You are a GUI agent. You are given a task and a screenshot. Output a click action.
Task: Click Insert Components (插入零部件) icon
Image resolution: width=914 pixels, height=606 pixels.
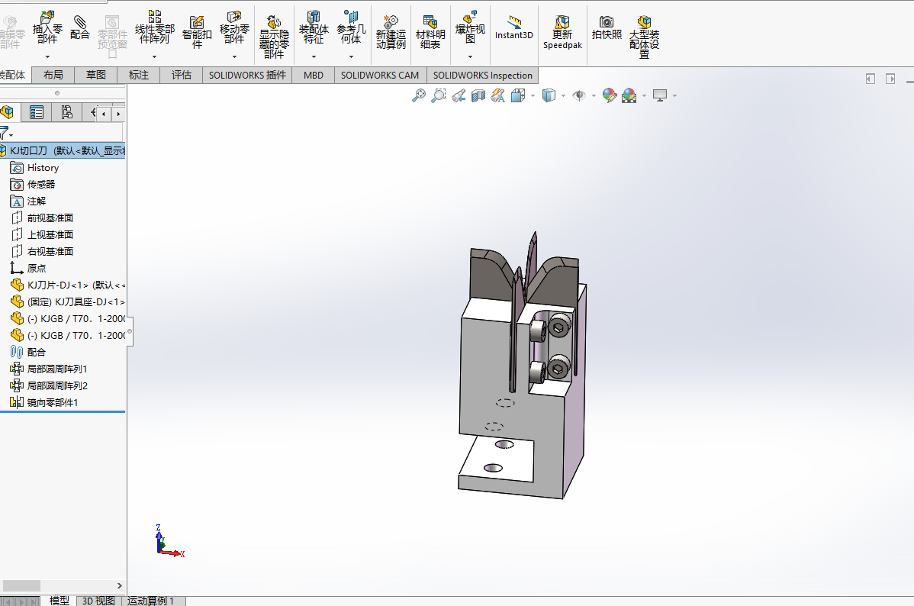47,27
